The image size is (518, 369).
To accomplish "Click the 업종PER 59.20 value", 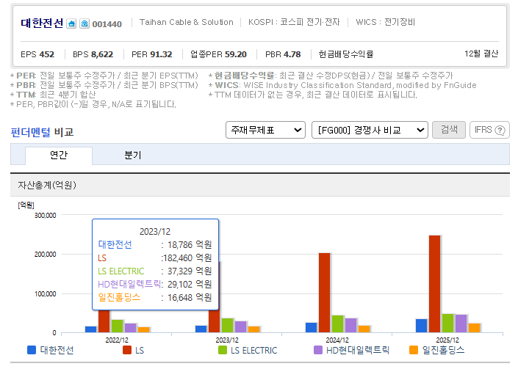I will 218,54.
